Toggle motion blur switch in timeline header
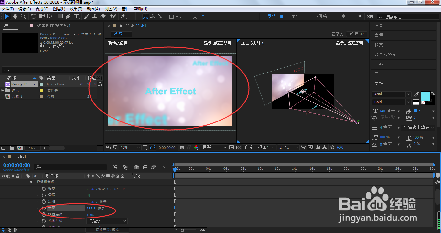Image resolution: width=441 pixels, height=233 pixels. 154,167
